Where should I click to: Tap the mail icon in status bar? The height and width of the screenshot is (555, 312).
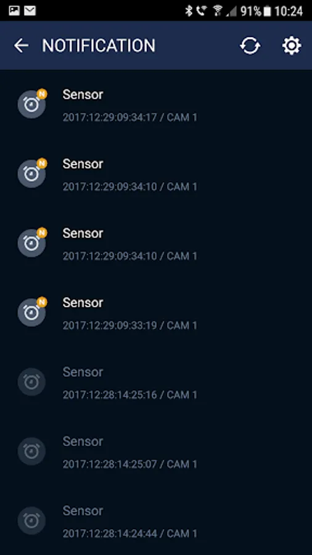click(30, 10)
